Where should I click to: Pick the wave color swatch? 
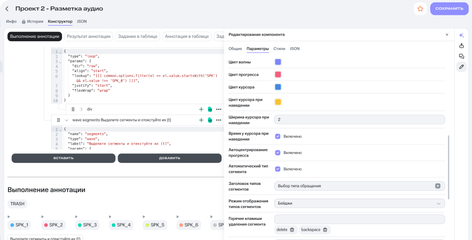pyautogui.click(x=278, y=62)
